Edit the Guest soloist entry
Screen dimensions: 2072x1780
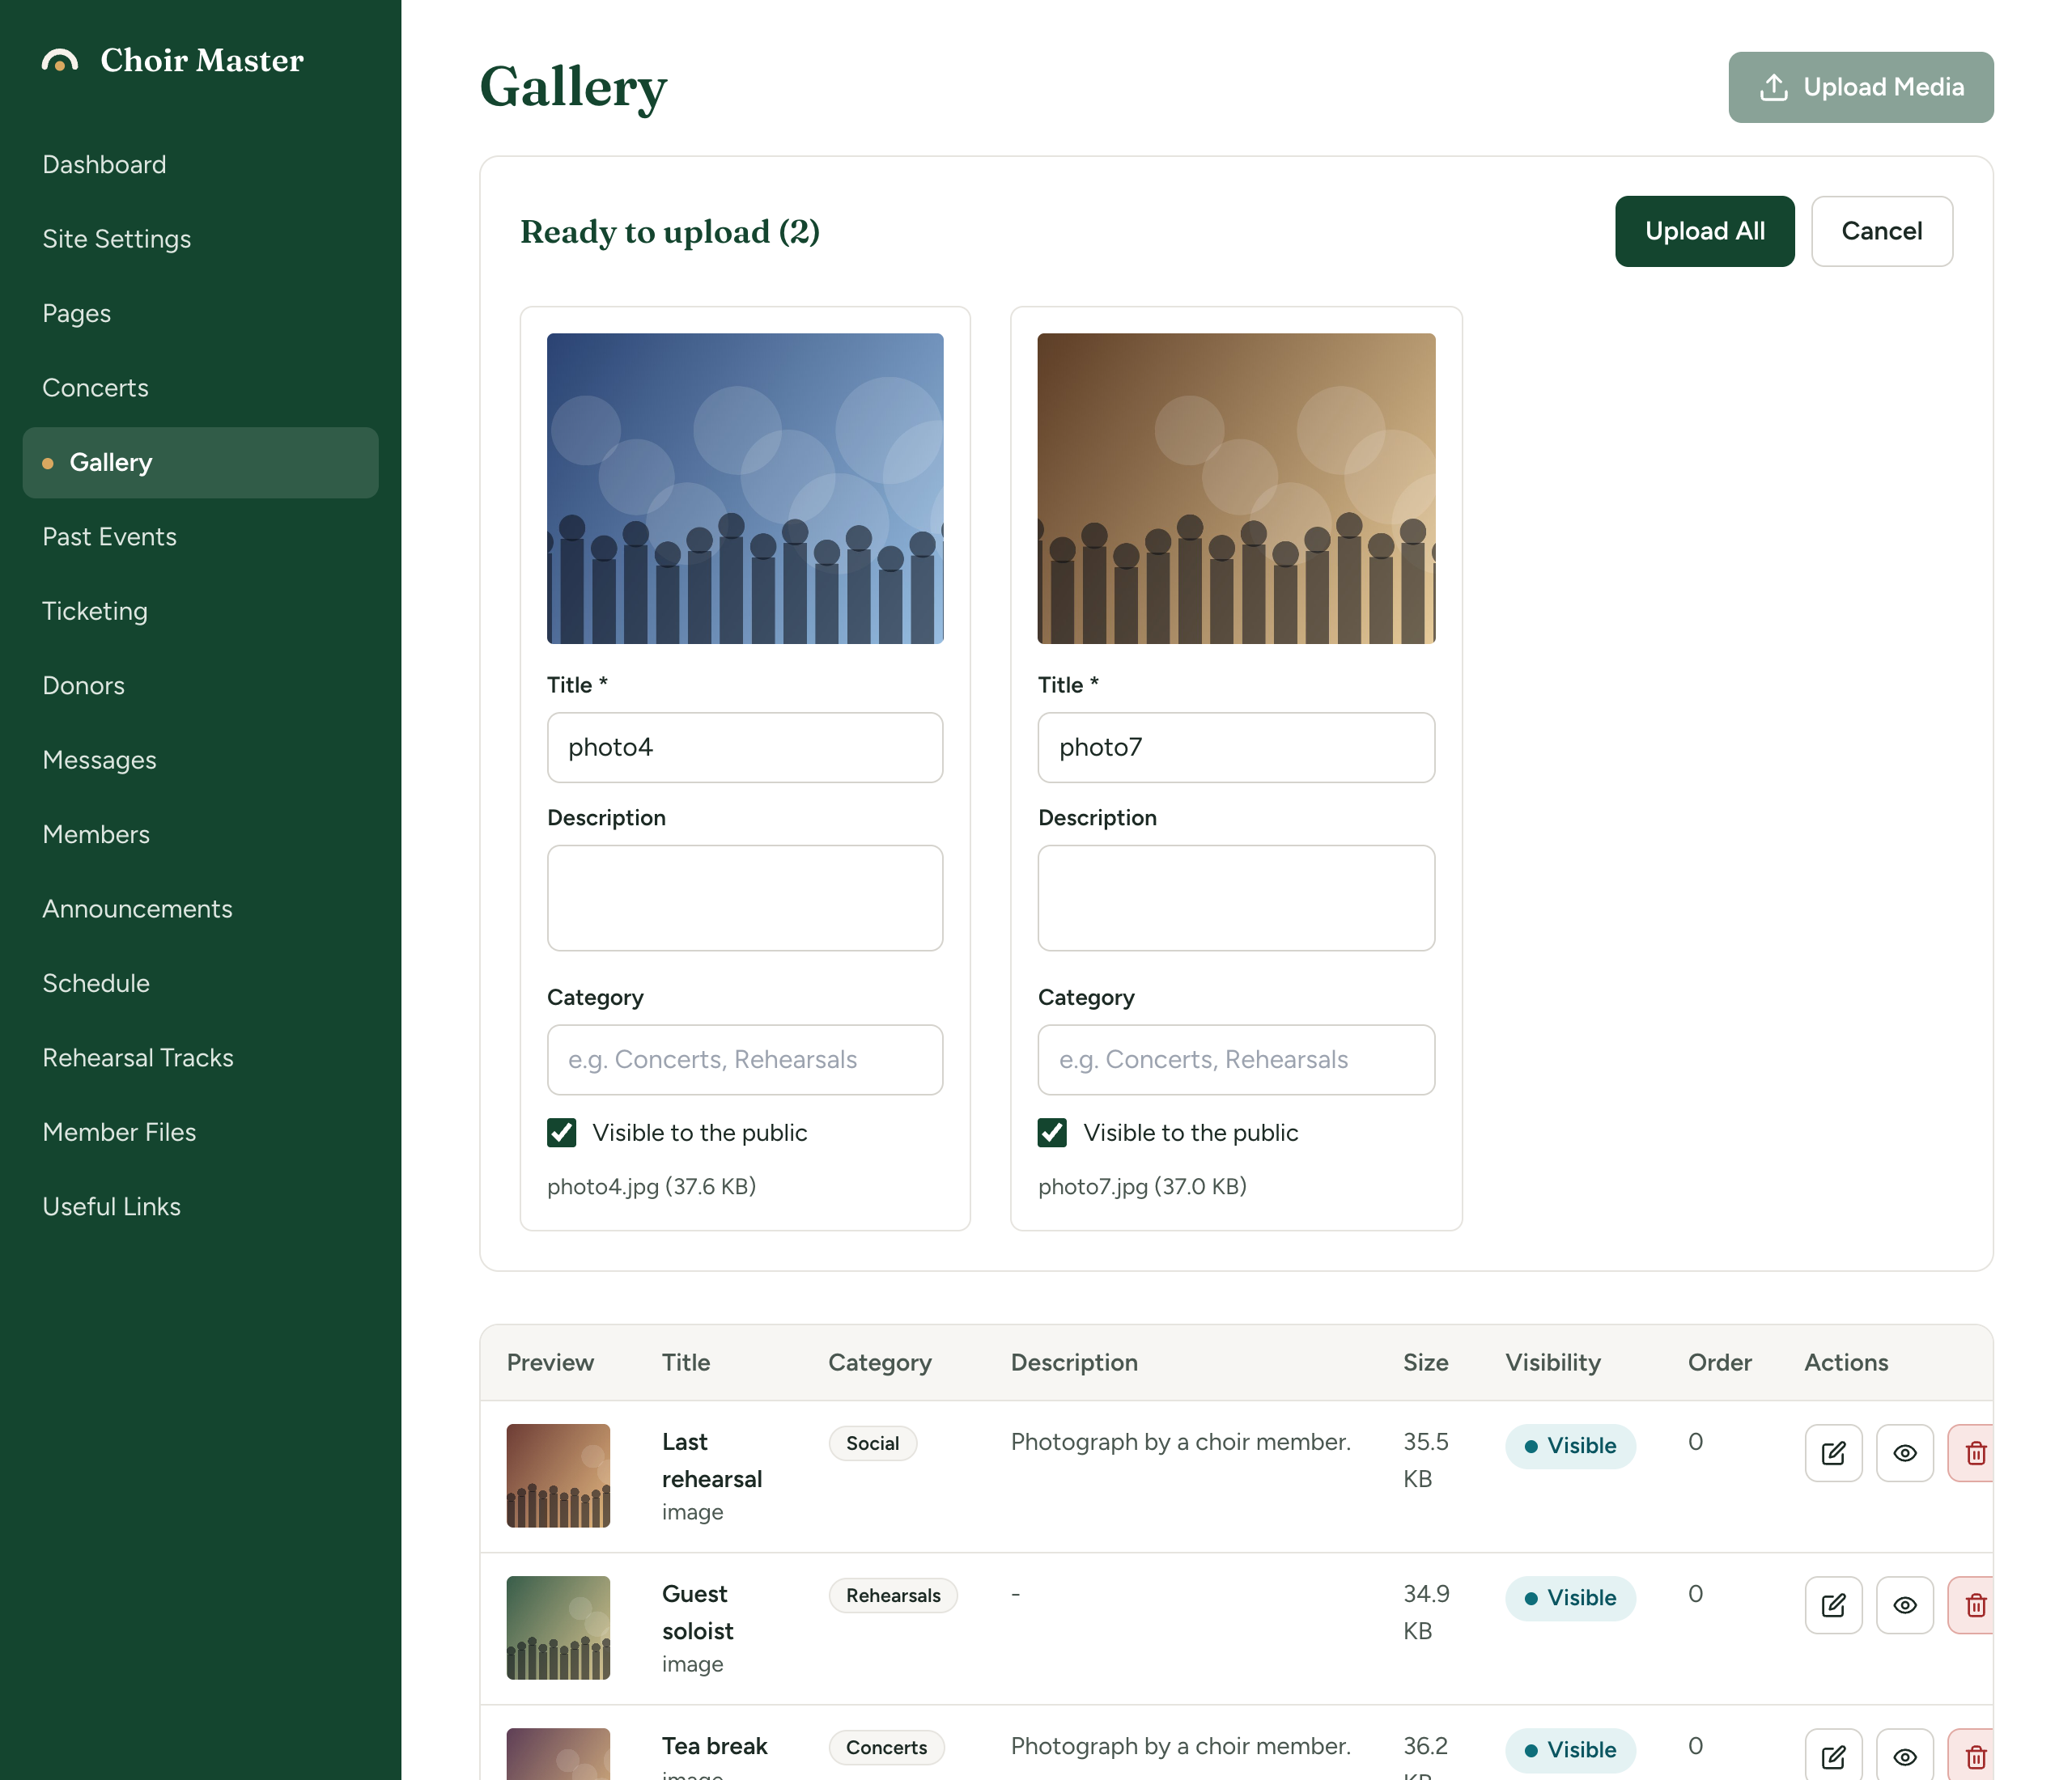1833,1604
